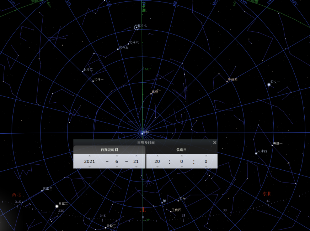
Task: Decrease the day value below 21
Action: click(x=136, y=166)
